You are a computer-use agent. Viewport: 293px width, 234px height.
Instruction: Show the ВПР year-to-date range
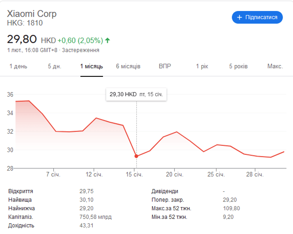165,66
